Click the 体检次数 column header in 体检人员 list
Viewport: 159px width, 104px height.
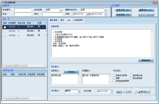pyautogui.click(x=22, y=23)
